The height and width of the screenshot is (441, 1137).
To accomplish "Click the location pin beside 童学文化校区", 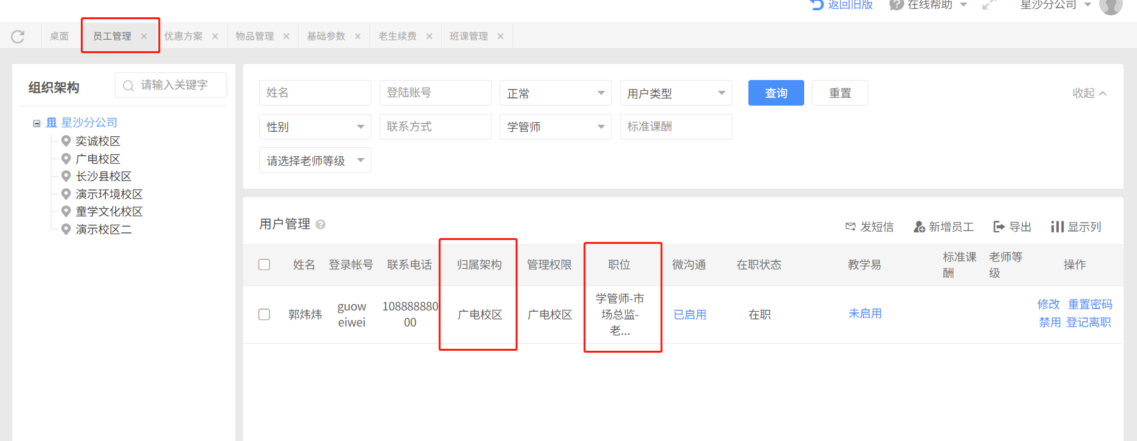I will 65,211.
